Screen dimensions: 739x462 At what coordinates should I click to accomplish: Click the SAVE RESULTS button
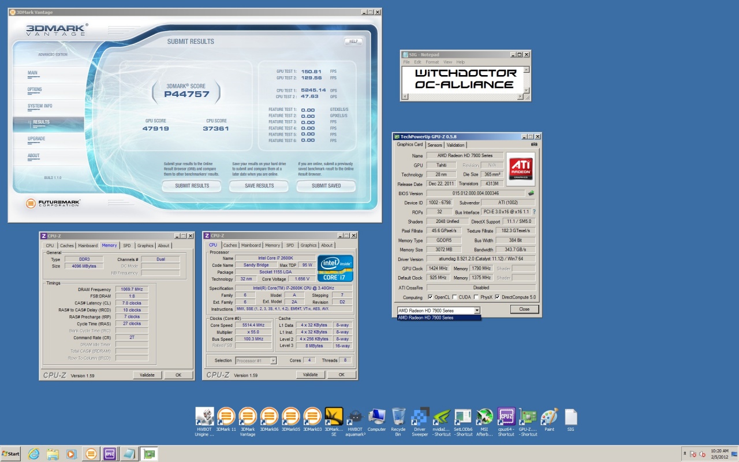[x=259, y=186]
